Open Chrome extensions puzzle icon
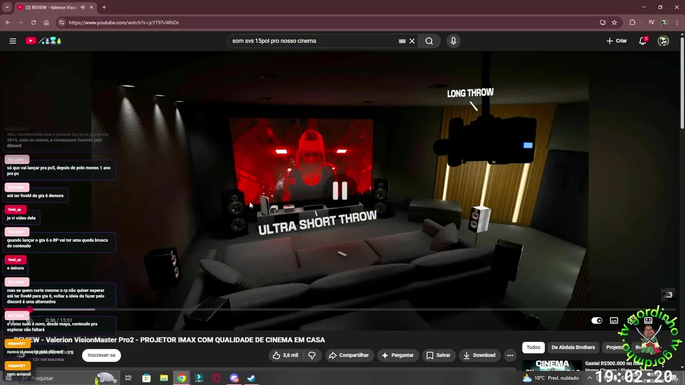The image size is (685, 385). coord(633,22)
